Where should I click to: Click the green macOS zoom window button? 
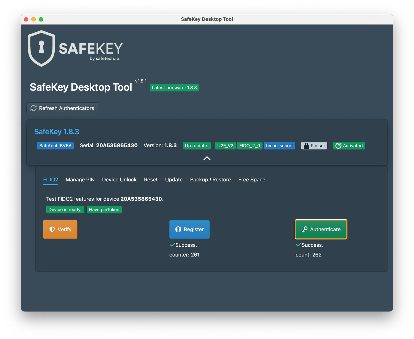pyautogui.click(x=41, y=19)
